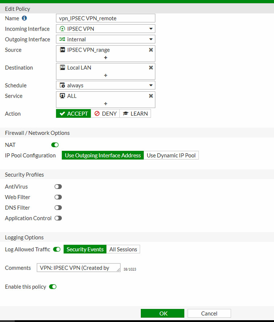This screenshot has width=274, height=322.
Task: Disable the NAT toggle
Action: click(x=55, y=145)
